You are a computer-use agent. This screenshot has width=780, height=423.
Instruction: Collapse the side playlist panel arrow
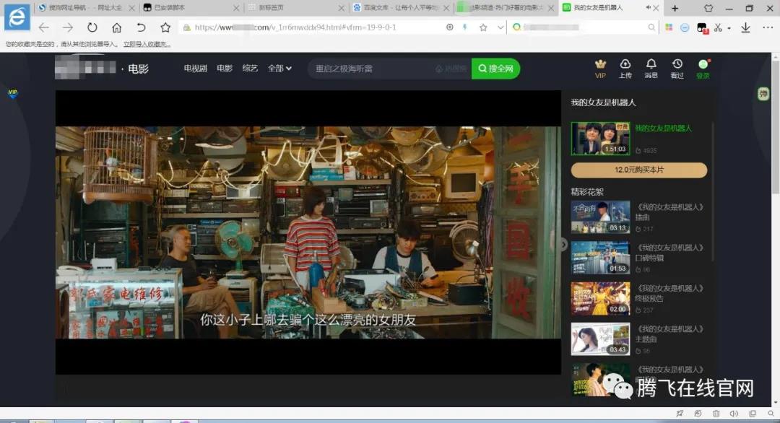(x=564, y=245)
